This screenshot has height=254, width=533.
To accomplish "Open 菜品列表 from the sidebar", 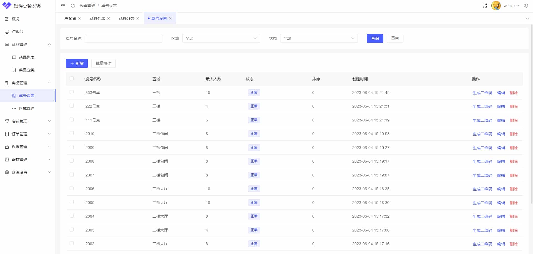I will [x=27, y=57].
